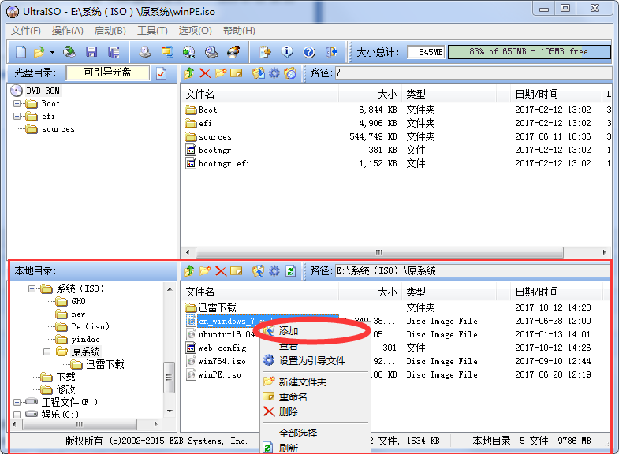Click the Rename icon in upper toolbar
The image size is (619, 454).
[x=236, y=73]
